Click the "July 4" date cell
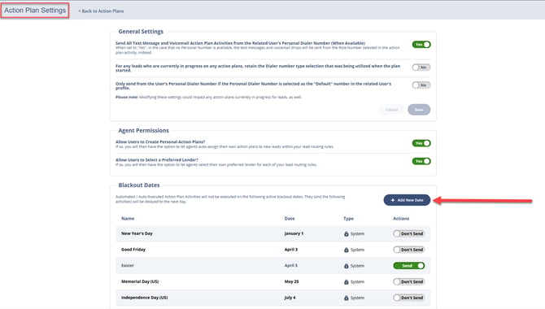The width and height of the screenshot is (545, 309). [290, 298]
